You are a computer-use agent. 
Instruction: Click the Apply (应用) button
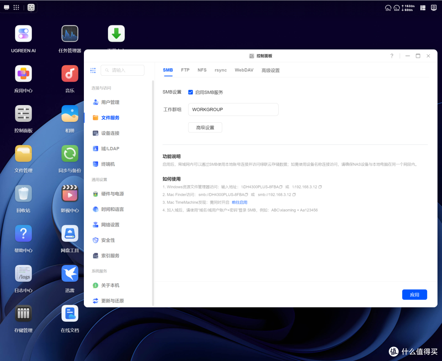click(x=414, y=294)
